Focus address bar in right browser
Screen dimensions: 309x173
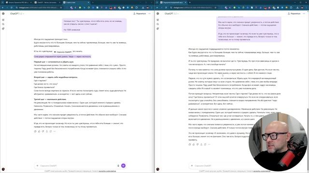(193, 8)
